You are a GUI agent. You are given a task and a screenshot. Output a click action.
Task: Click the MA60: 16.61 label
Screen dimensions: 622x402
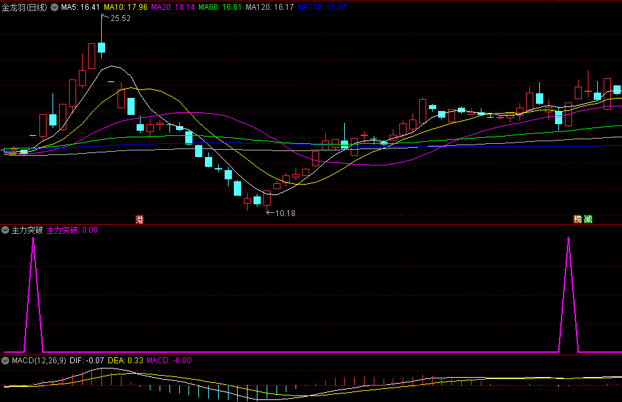coord(220,7)
